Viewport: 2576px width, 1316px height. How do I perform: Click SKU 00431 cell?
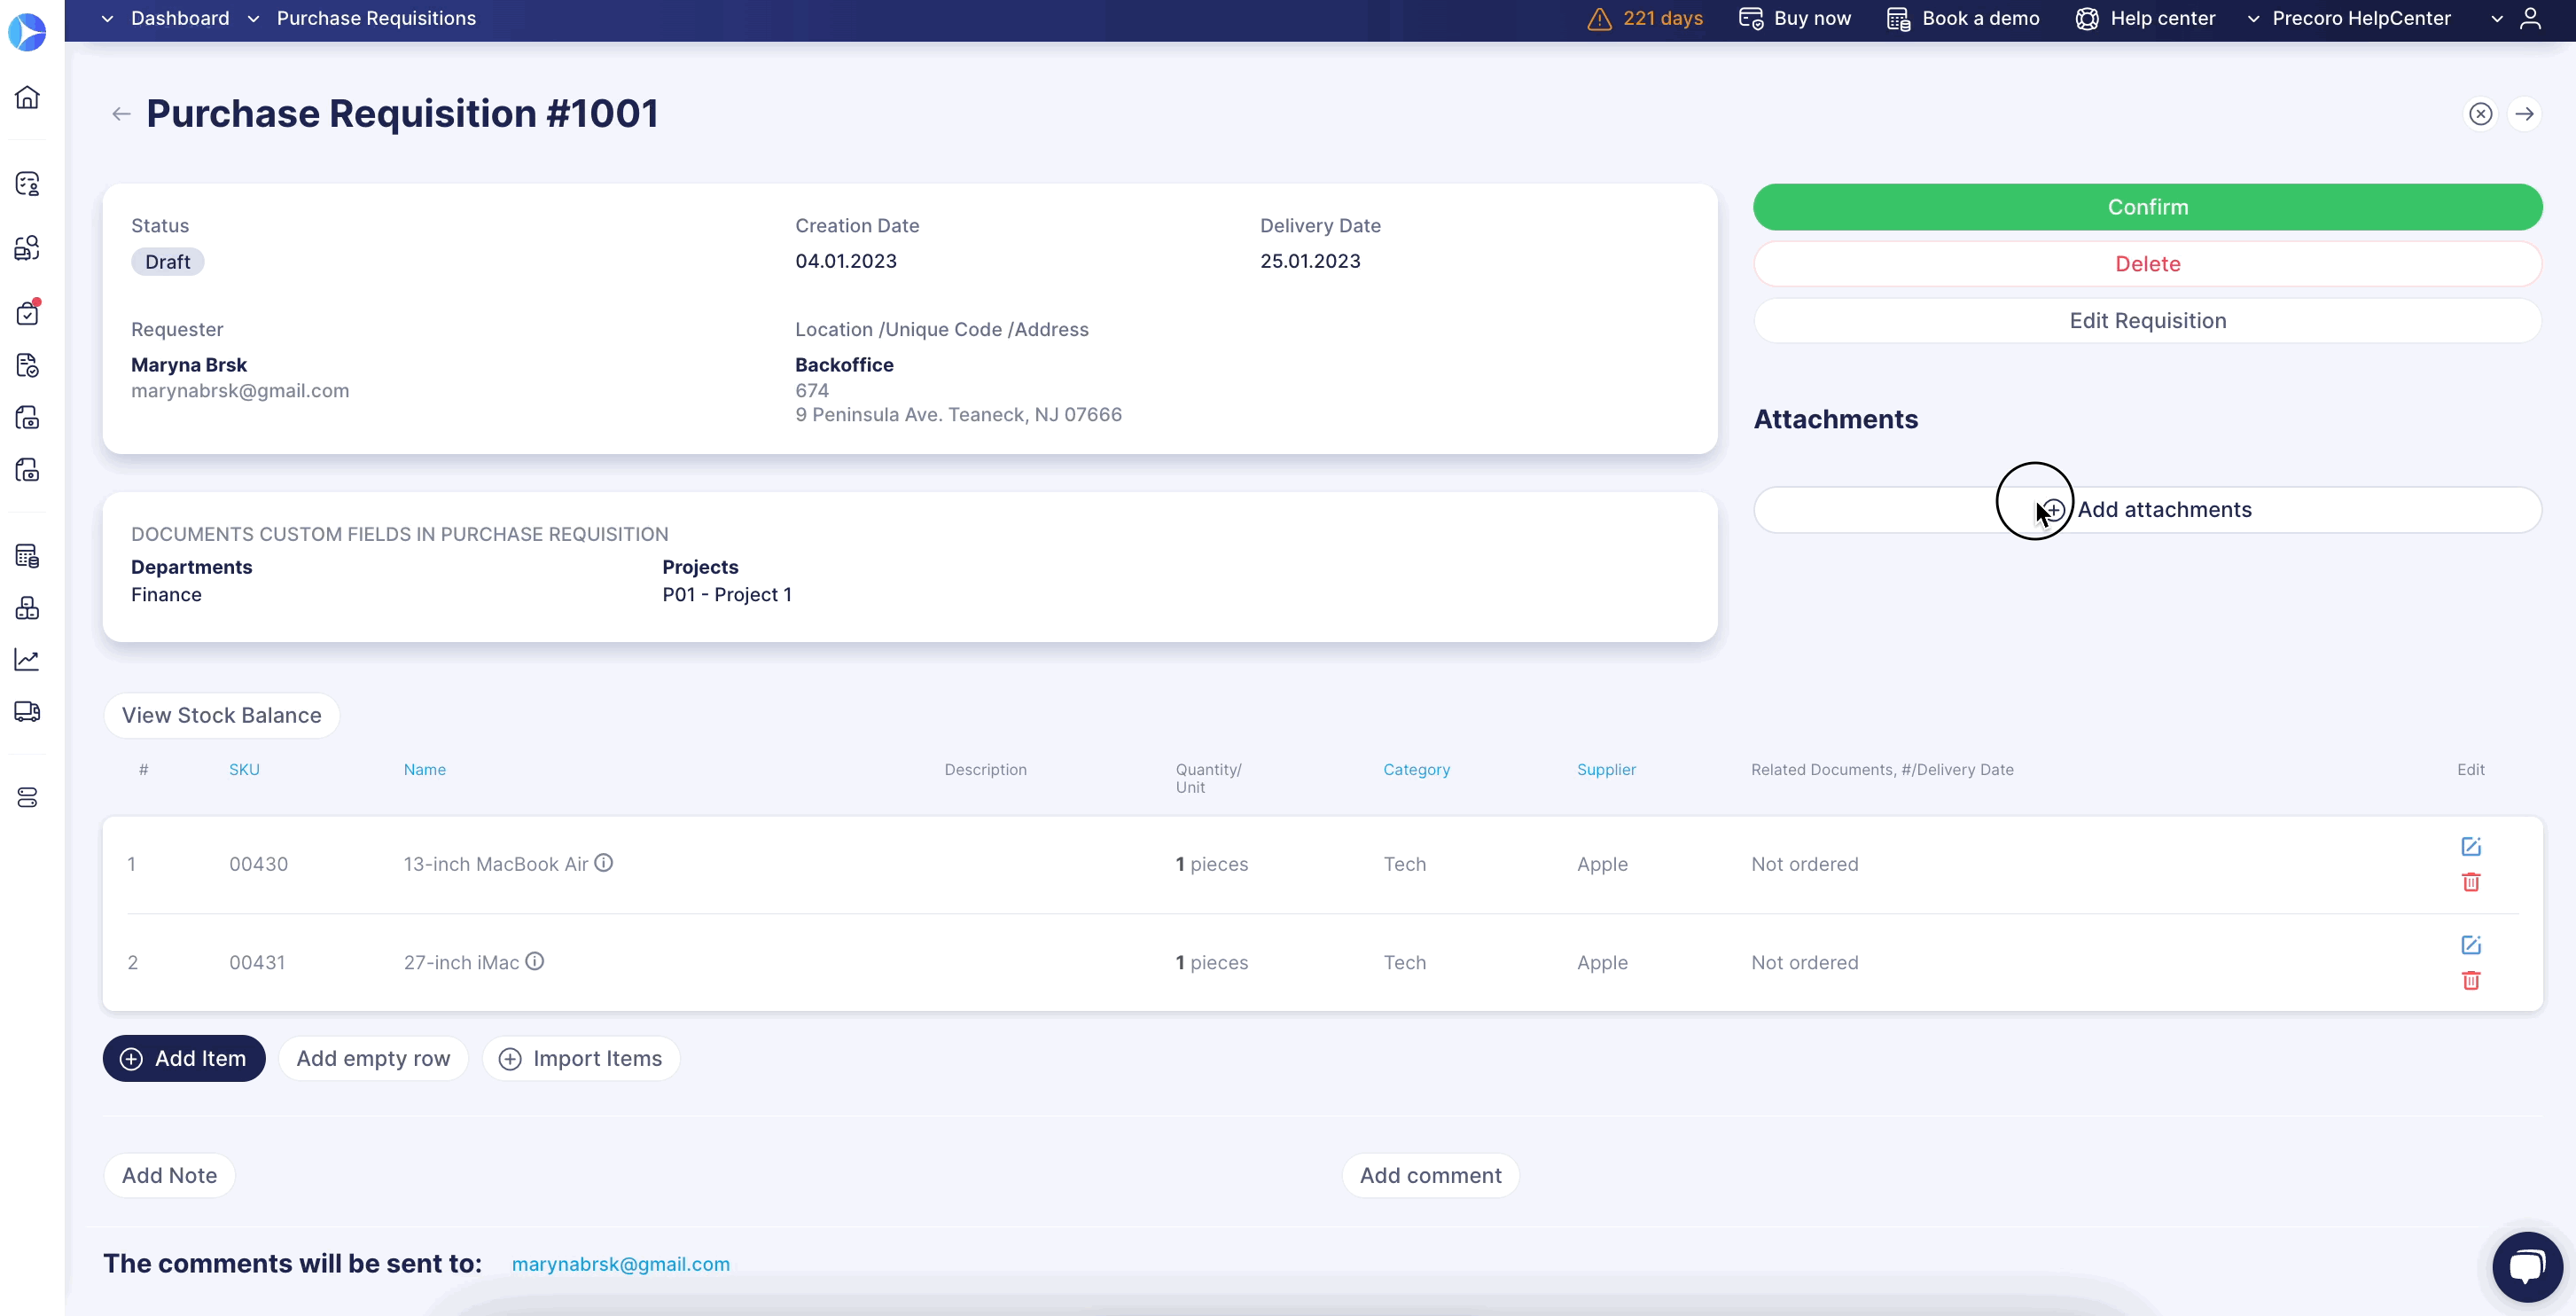point(257,963)
